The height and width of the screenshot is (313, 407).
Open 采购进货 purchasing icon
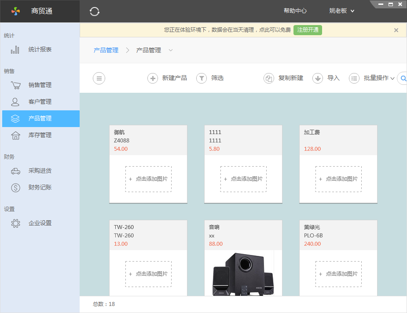coord(15,171)
